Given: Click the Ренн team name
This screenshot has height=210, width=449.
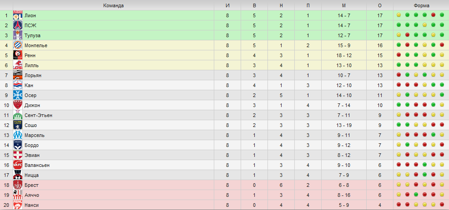Looking at the screenshot, I should pyautogui.click(x=30, y=55).
